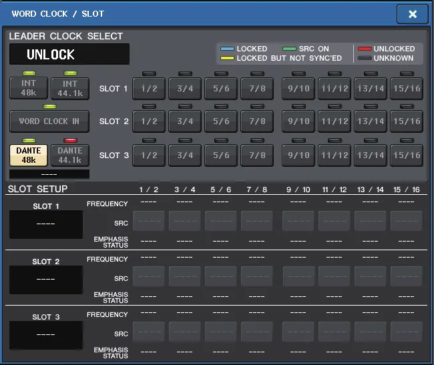
Task: Click the SLOT 3 card name display
Action: click(46, 335)
